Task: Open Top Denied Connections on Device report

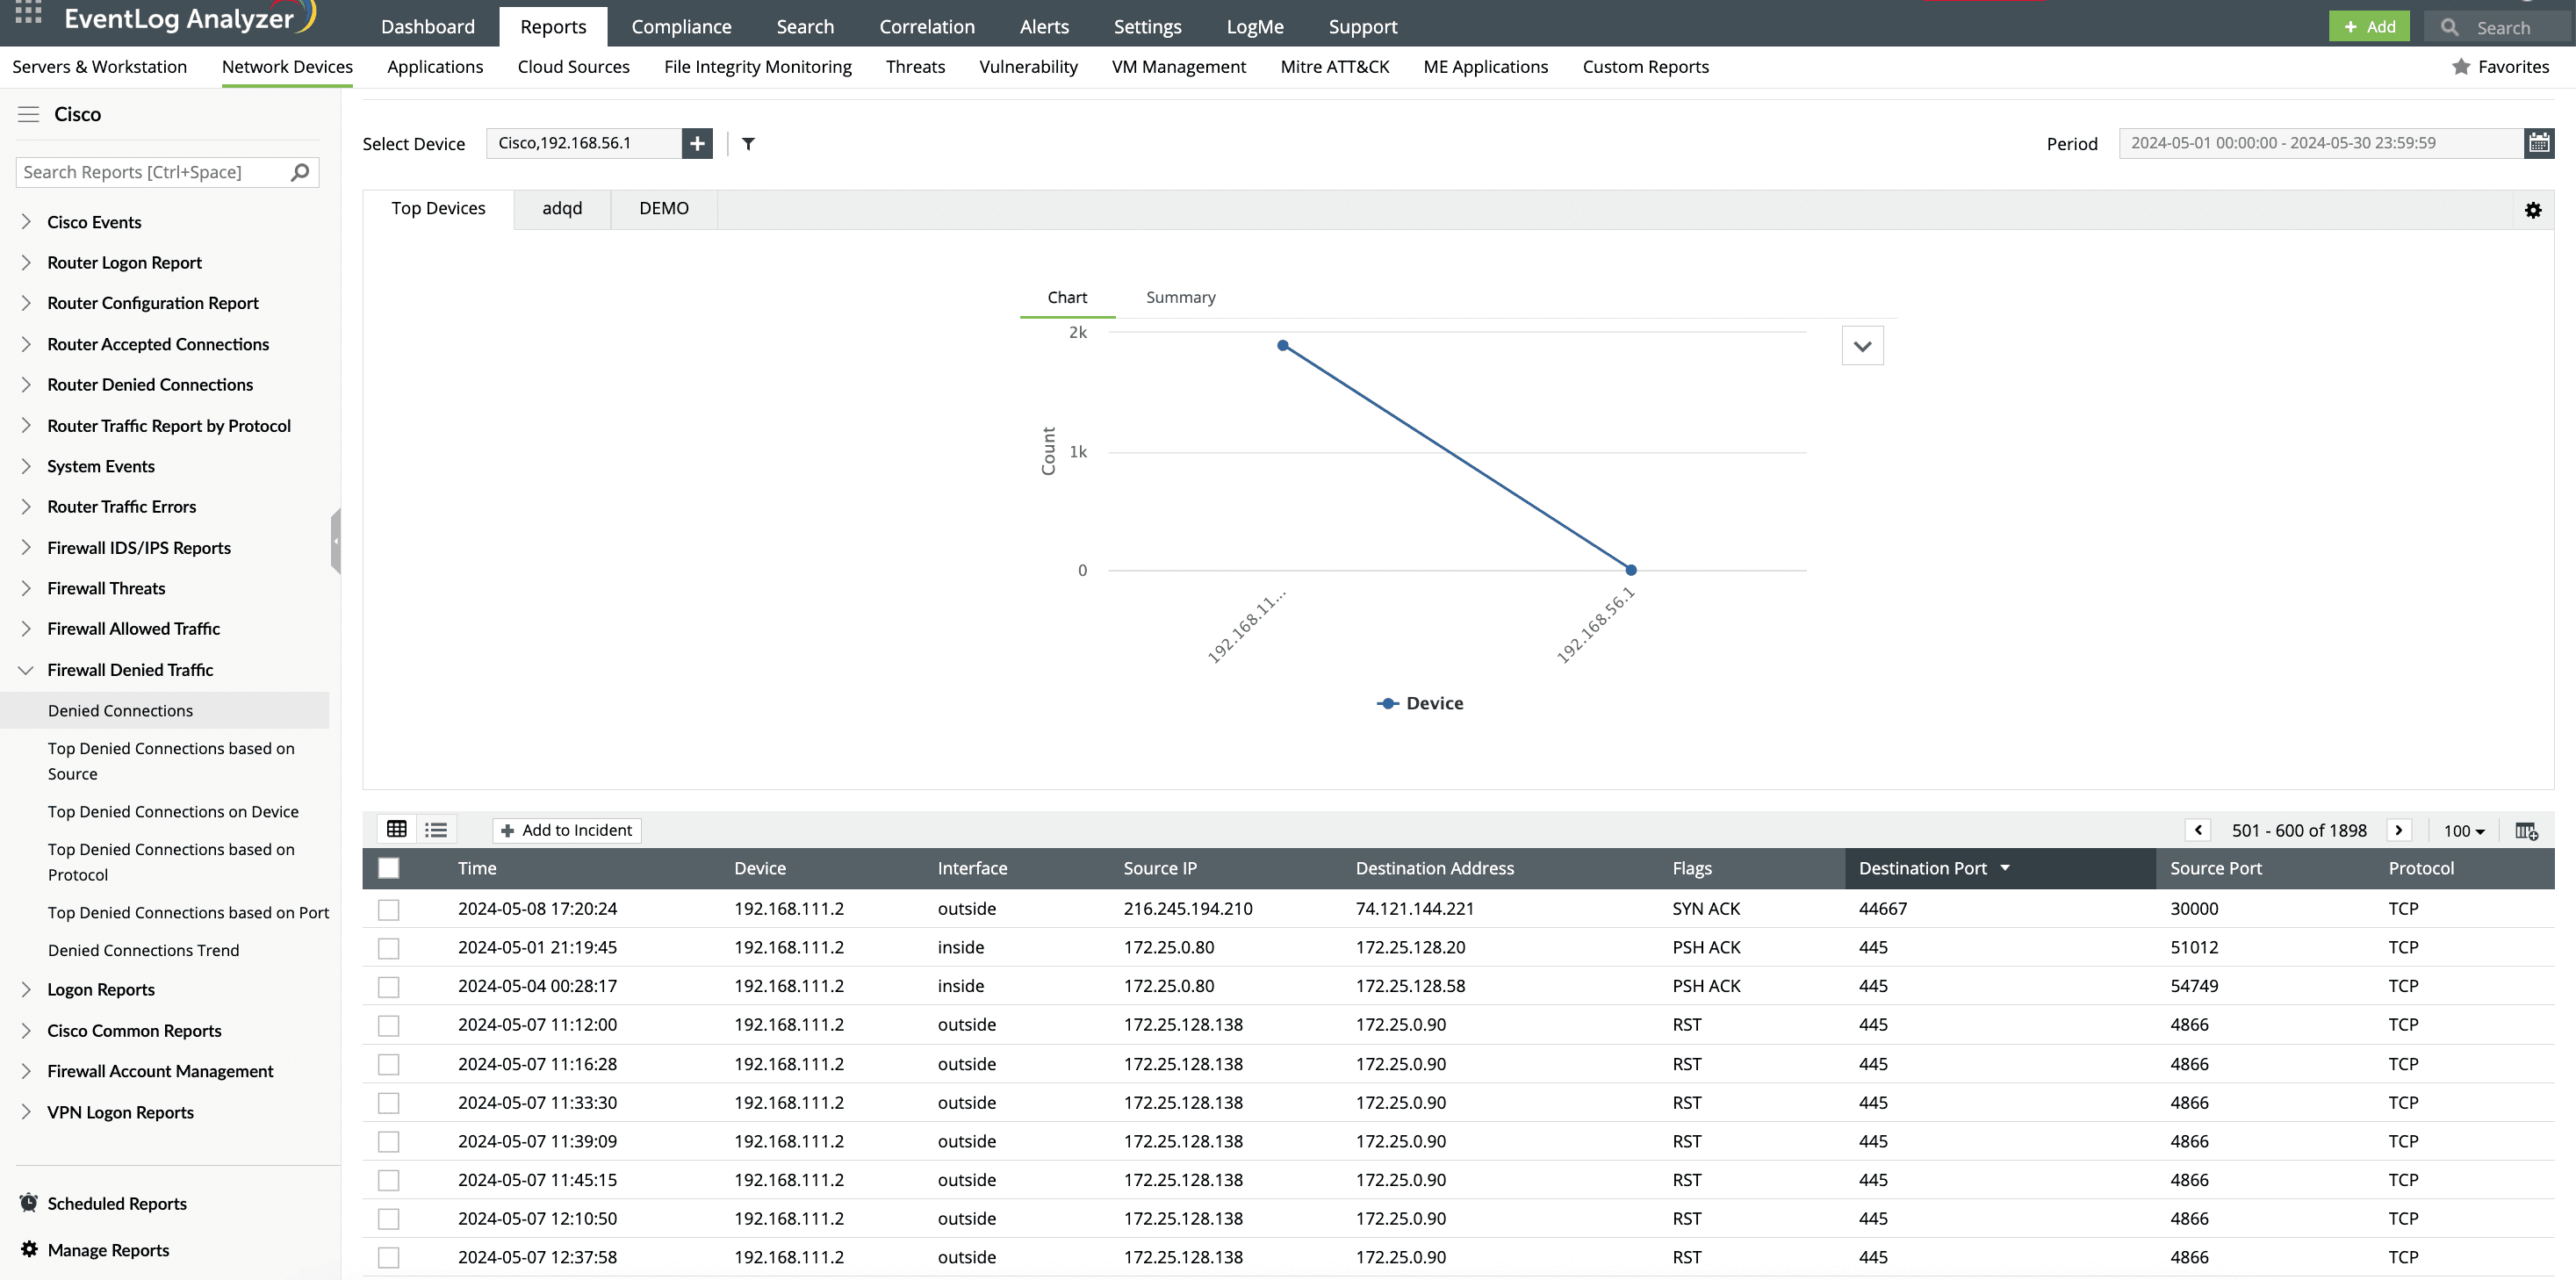Action: [x=173, y=812]
